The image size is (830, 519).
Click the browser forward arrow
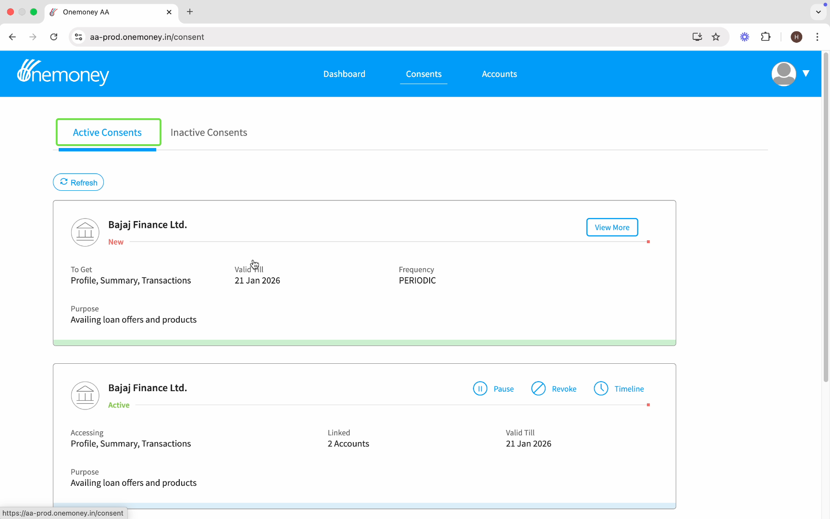[33, 37]
